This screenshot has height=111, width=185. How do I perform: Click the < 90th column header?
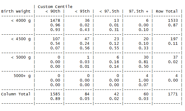53,11
